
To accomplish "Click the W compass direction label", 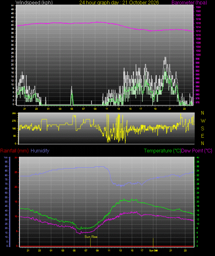I will pos(203,121).
